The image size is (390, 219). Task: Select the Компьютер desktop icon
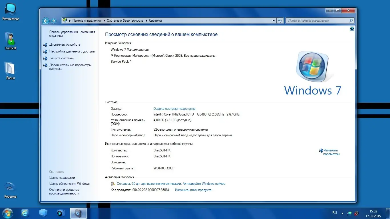coord(11,12)
